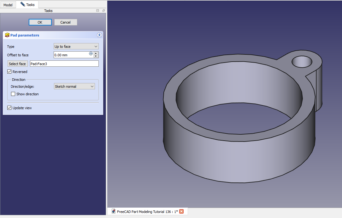Float the Tasks panel with undock icon
342x218 pixels.
tap(103, 11)
